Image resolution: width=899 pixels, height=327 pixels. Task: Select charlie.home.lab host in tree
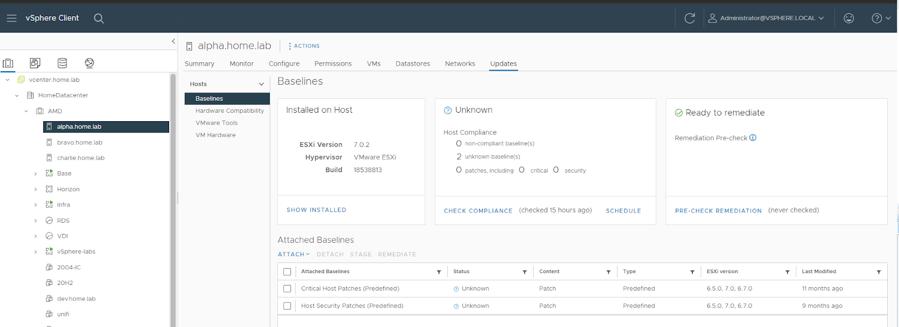tap(80, 158)
